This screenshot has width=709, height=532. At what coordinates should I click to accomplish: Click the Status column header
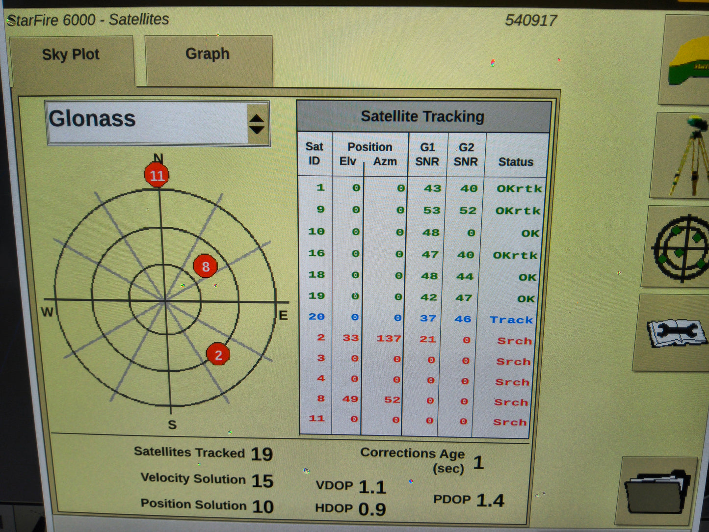(x=516, y=162)
